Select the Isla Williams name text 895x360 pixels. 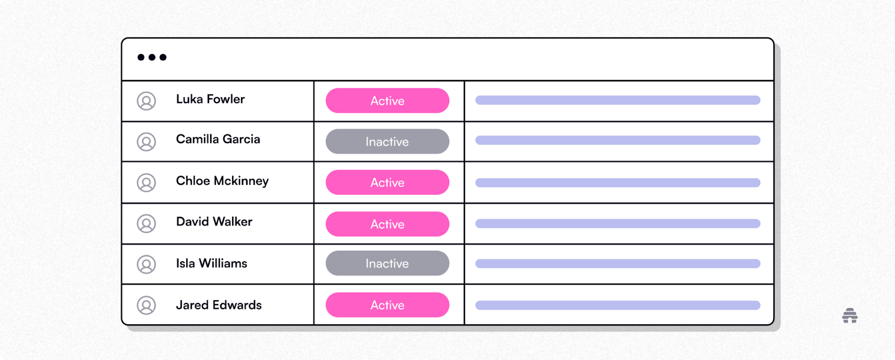coord(211,263)
